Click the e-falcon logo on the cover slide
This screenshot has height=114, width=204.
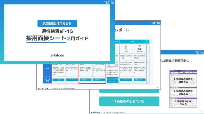tap(57, 55)
